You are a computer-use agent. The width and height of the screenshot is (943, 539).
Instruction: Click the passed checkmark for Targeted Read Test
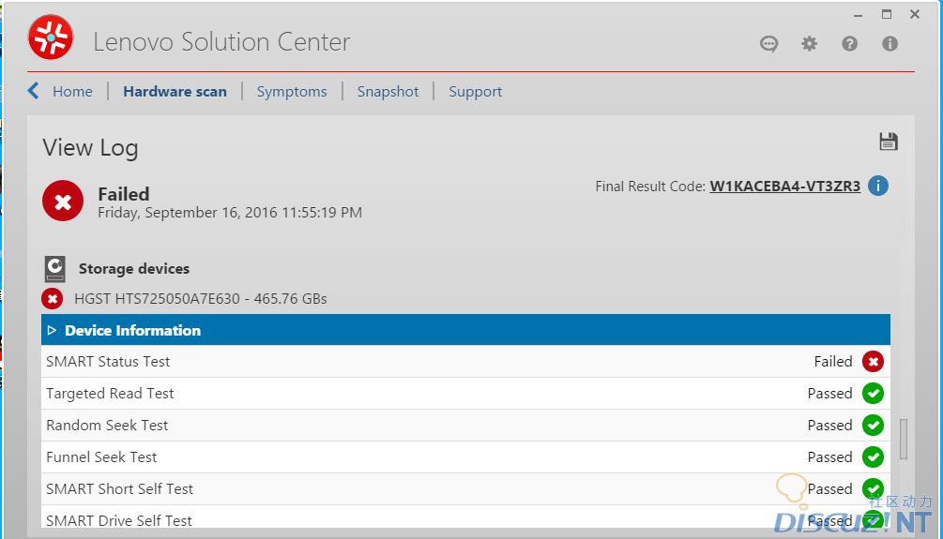[873, 393]
